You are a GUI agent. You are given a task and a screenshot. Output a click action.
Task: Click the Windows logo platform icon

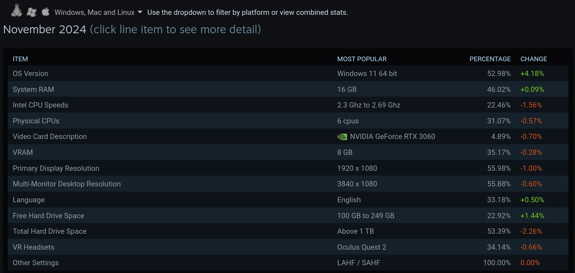tap(31, 12)
